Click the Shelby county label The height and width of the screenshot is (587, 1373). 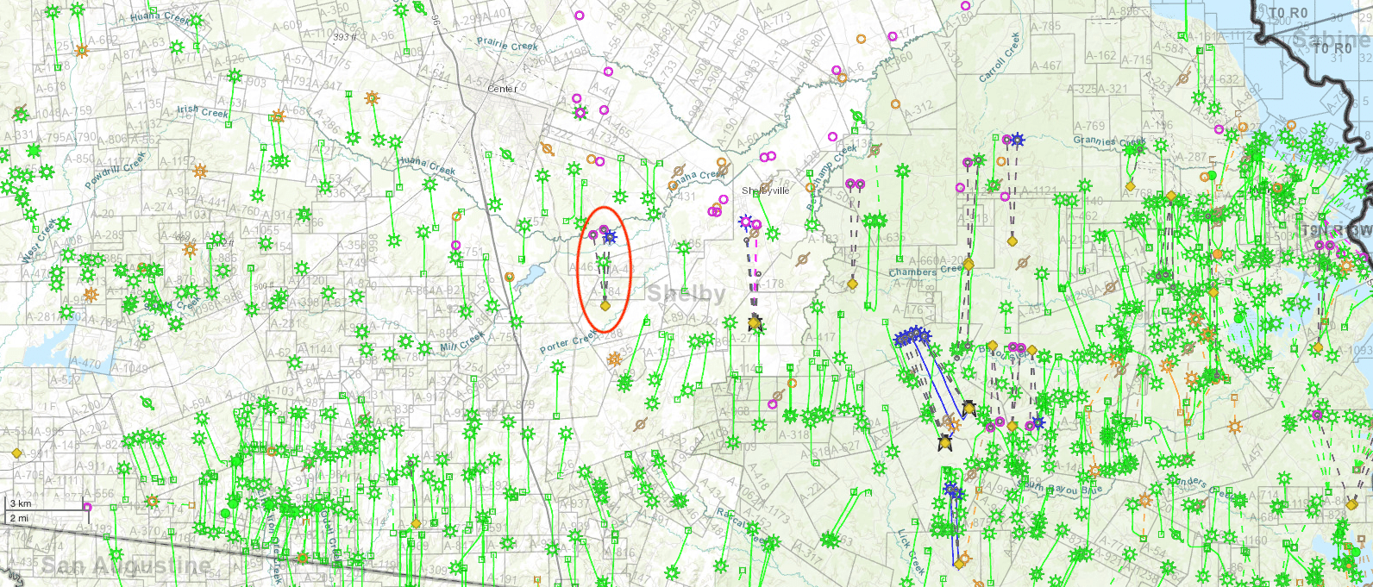686,294
